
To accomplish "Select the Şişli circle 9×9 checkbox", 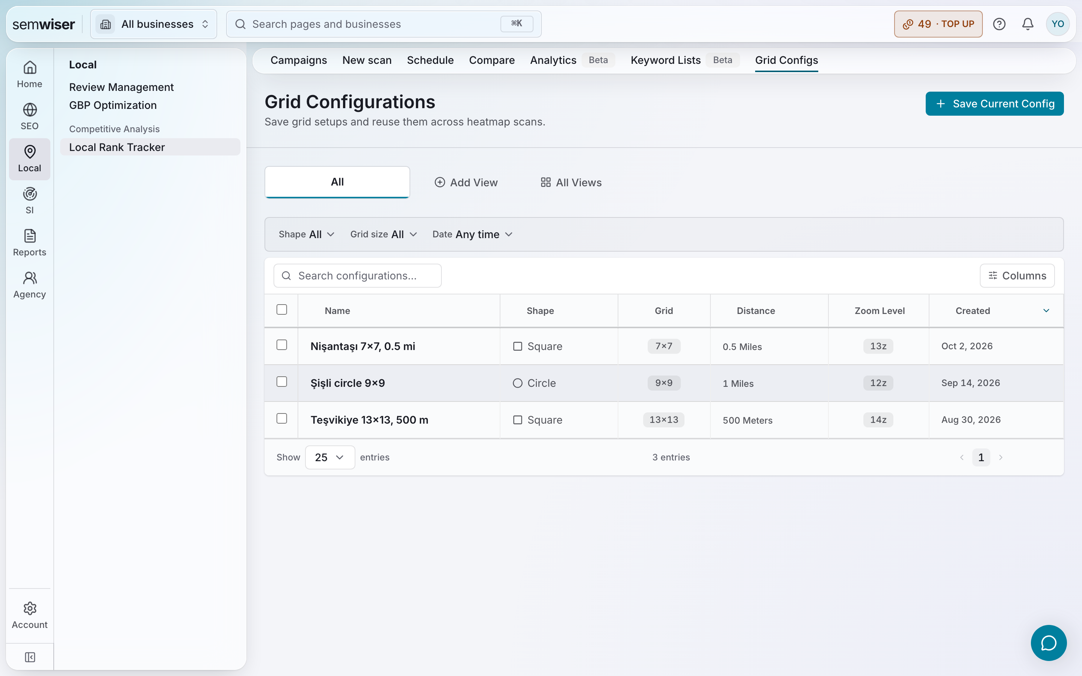I will pos(282,381).
